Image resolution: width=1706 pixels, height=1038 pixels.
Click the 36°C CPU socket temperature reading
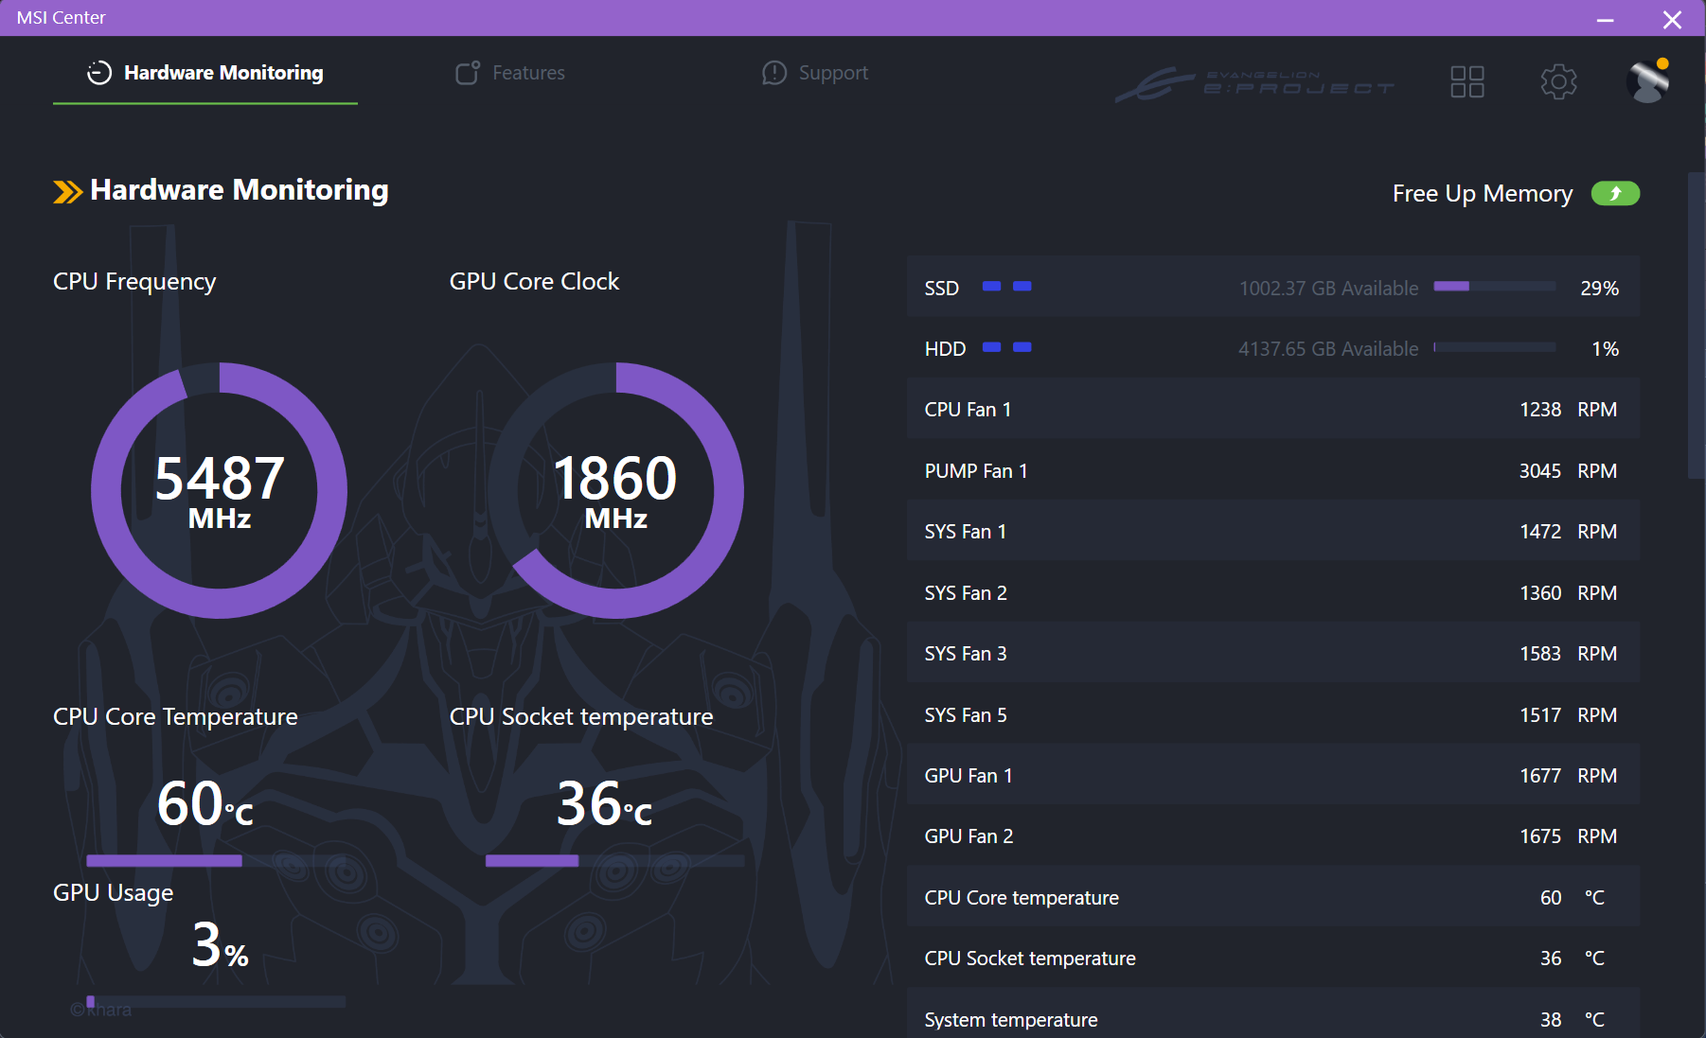pyautogui.click(x=604, y=804)
